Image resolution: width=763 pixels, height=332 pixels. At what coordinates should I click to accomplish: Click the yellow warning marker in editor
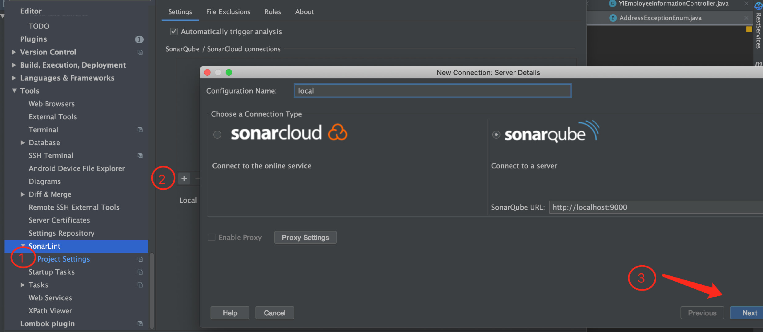tap(749, 30)
